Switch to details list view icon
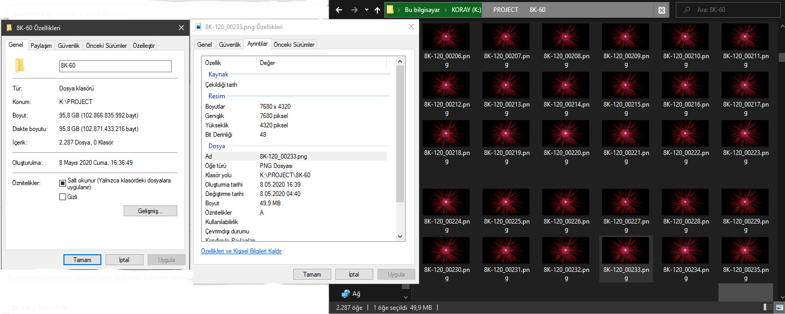Viewport: 785px width, 314px height. point(767,307)
